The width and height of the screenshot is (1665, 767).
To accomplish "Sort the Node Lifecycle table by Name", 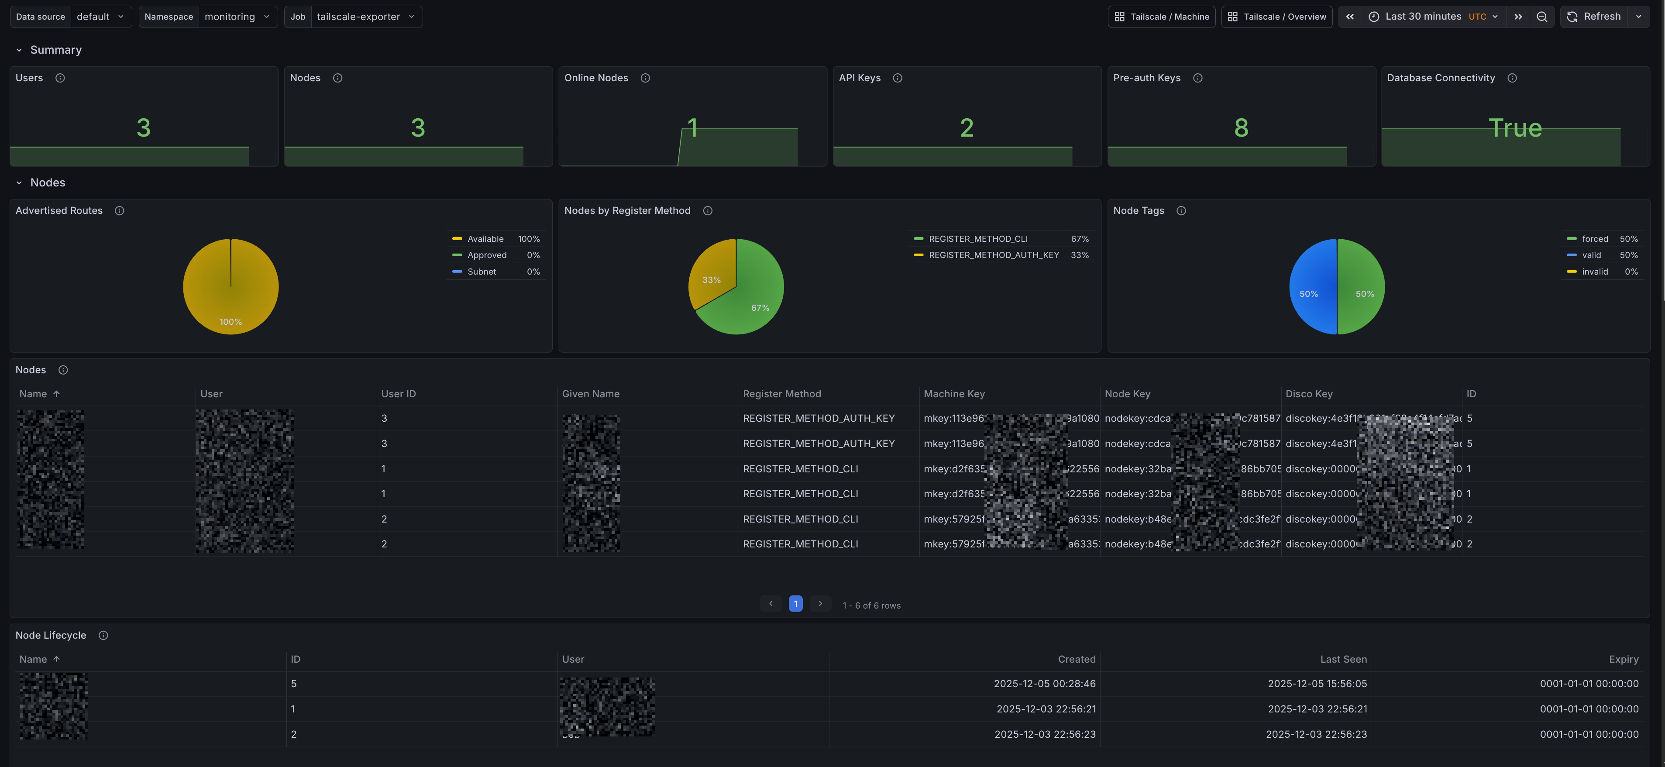I will coord(34,658).
